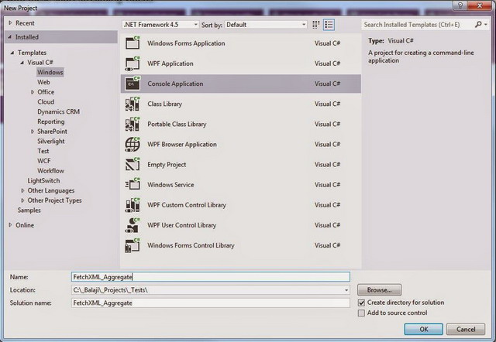
Task: Close the New Project dialog
Action: point(480,5)
